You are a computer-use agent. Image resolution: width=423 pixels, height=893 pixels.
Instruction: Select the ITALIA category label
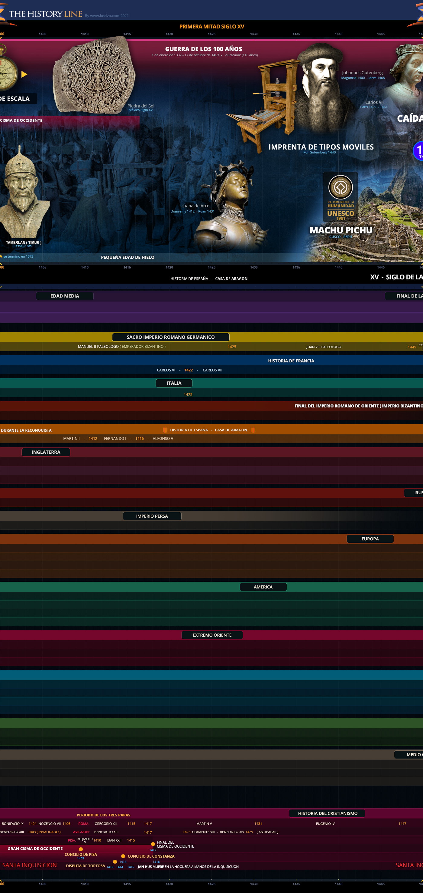[x=174, y=383]
